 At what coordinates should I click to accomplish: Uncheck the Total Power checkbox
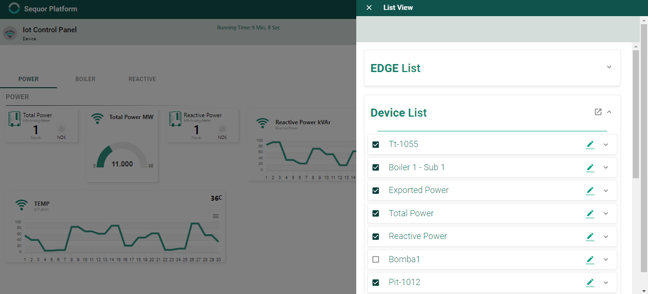376,213
